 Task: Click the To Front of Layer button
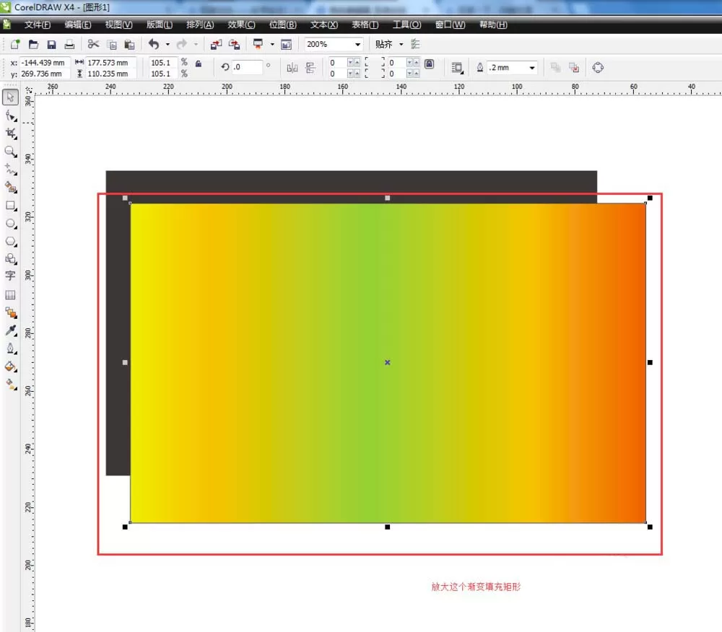click(x=556, y=68)
